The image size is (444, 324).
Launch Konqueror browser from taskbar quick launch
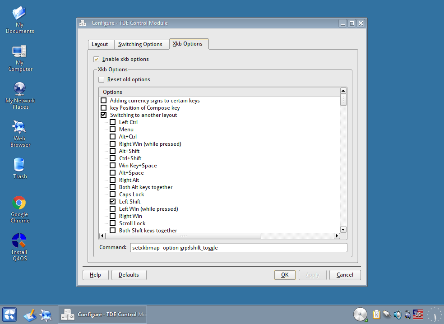coord(45,315)
